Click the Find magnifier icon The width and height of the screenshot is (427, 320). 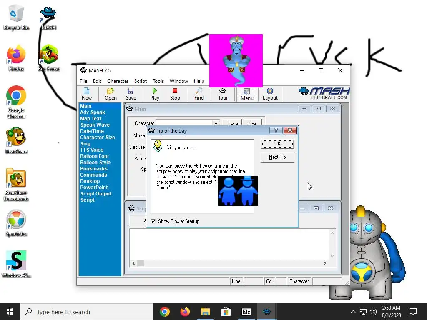199,94
